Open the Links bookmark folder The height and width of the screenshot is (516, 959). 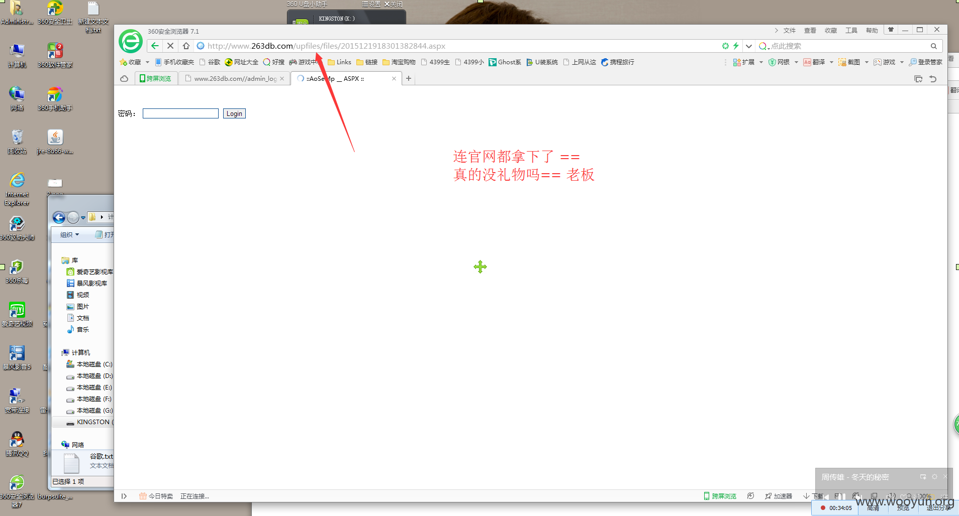340,62
